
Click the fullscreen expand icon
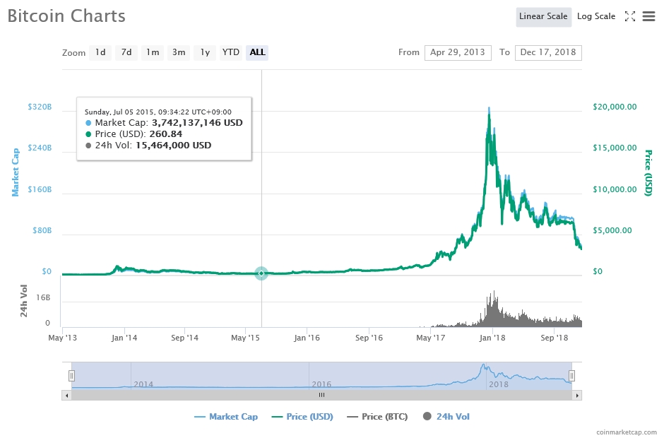tap(630, 16)
